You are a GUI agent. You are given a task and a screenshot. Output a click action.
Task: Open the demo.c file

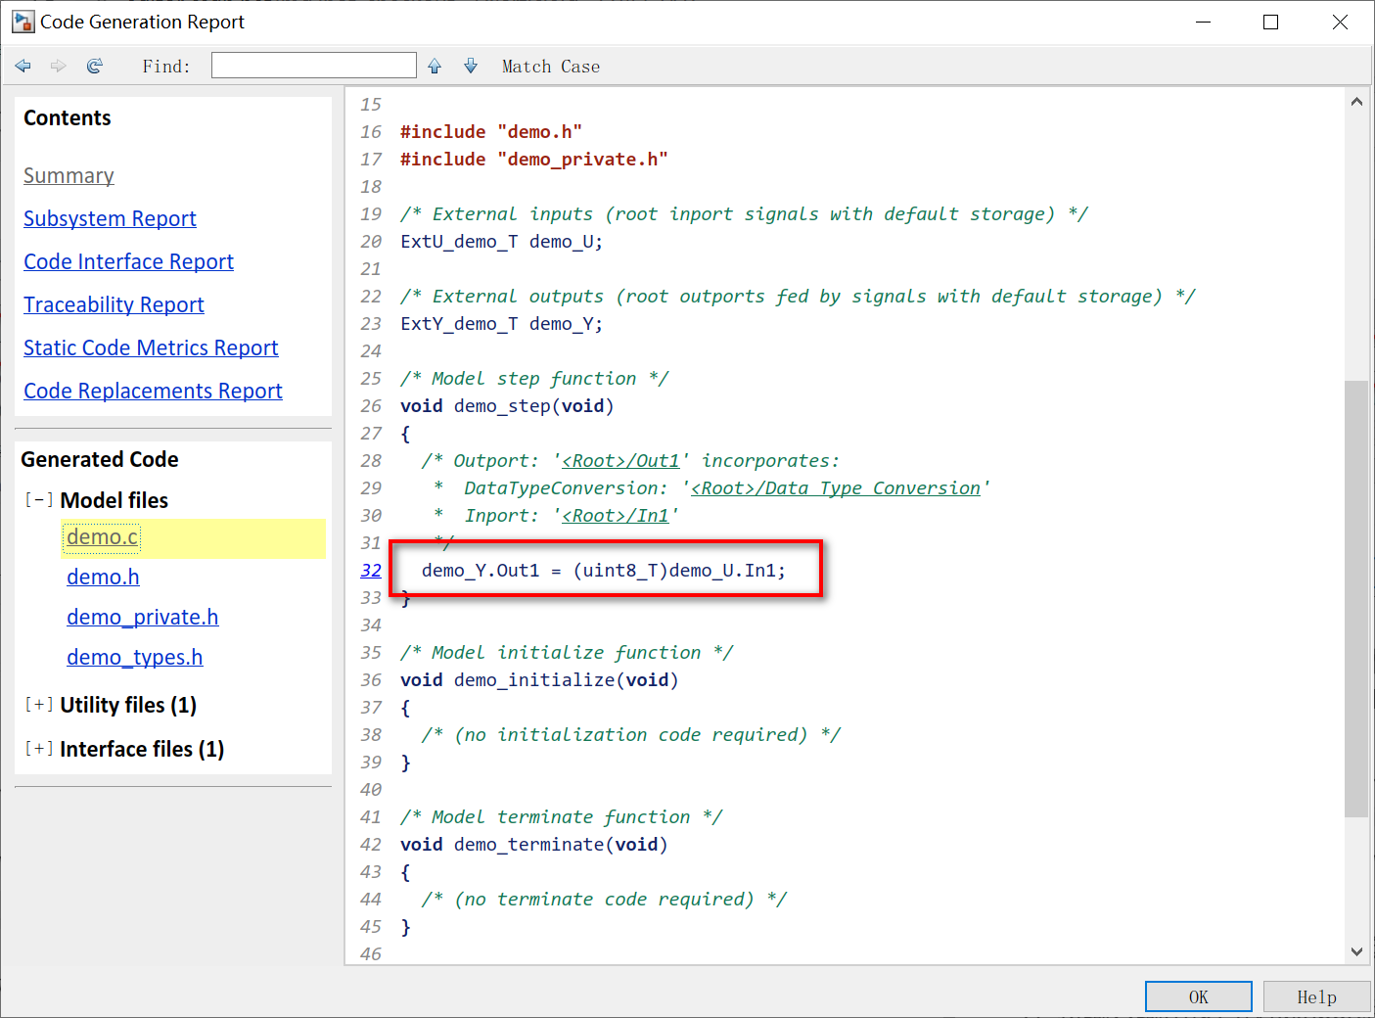tap(102, 537)
